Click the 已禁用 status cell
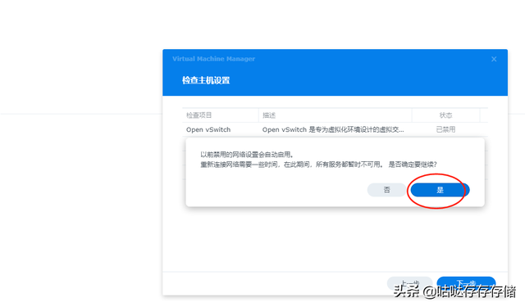The width and height of the screenshot is (525, 307). tap(445, 129)
